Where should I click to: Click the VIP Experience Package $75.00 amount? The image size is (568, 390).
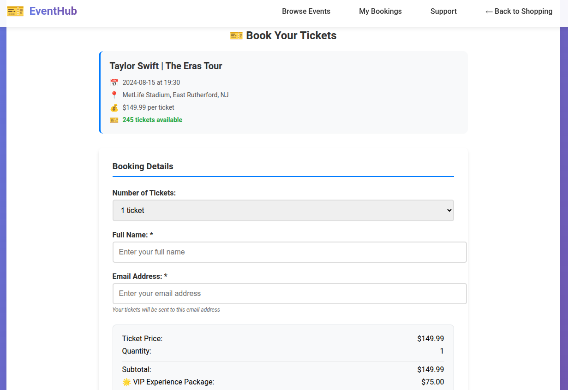point(432,382)
